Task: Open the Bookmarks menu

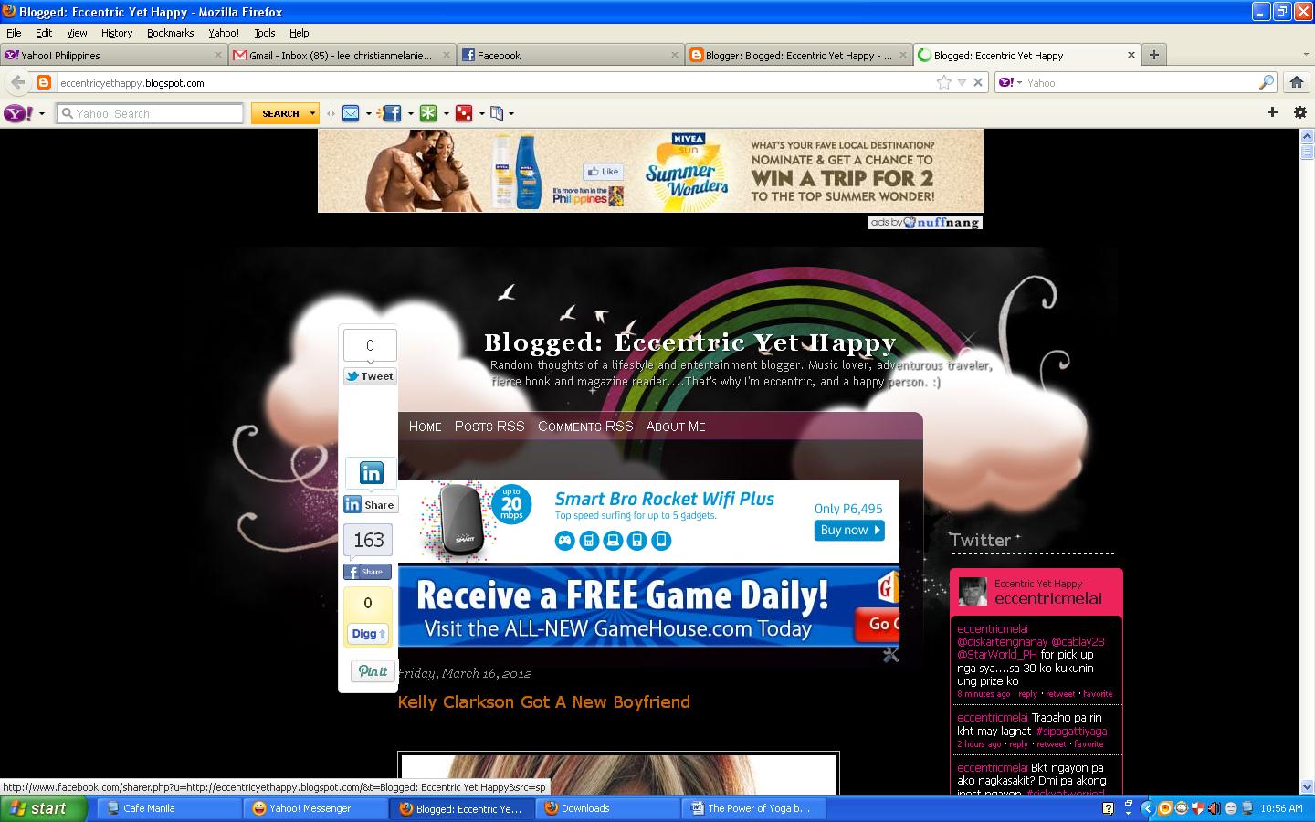Action: click(x=170, y=32)
